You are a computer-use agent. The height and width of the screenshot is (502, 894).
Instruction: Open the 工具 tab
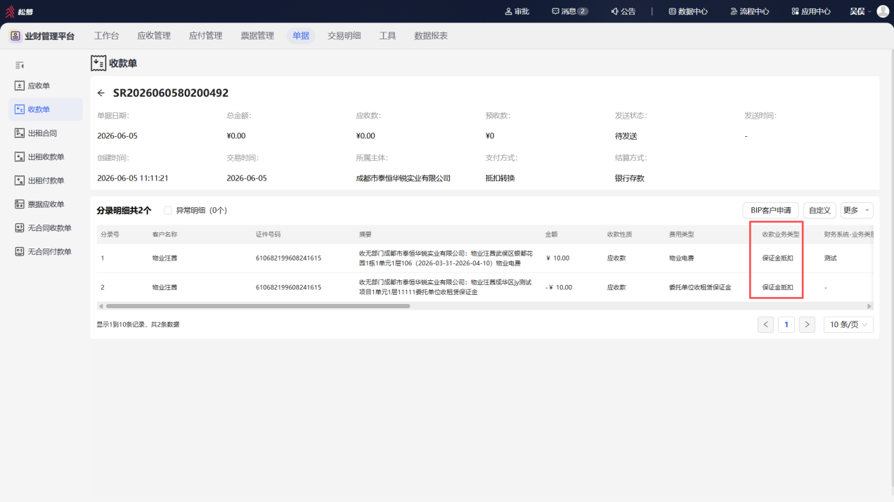(388, 36)
